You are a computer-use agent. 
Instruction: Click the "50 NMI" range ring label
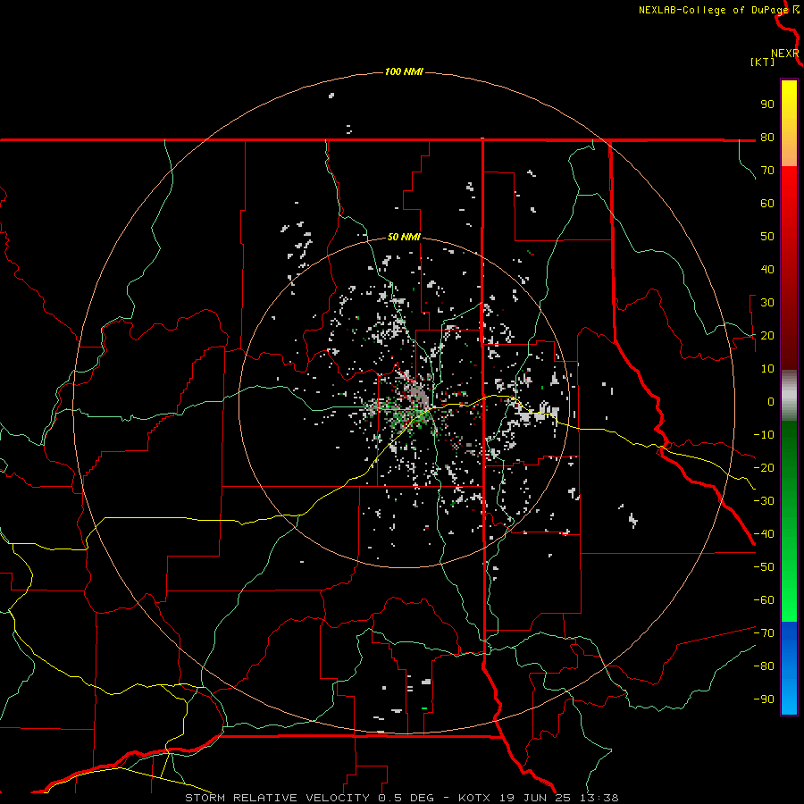(404, 237)
